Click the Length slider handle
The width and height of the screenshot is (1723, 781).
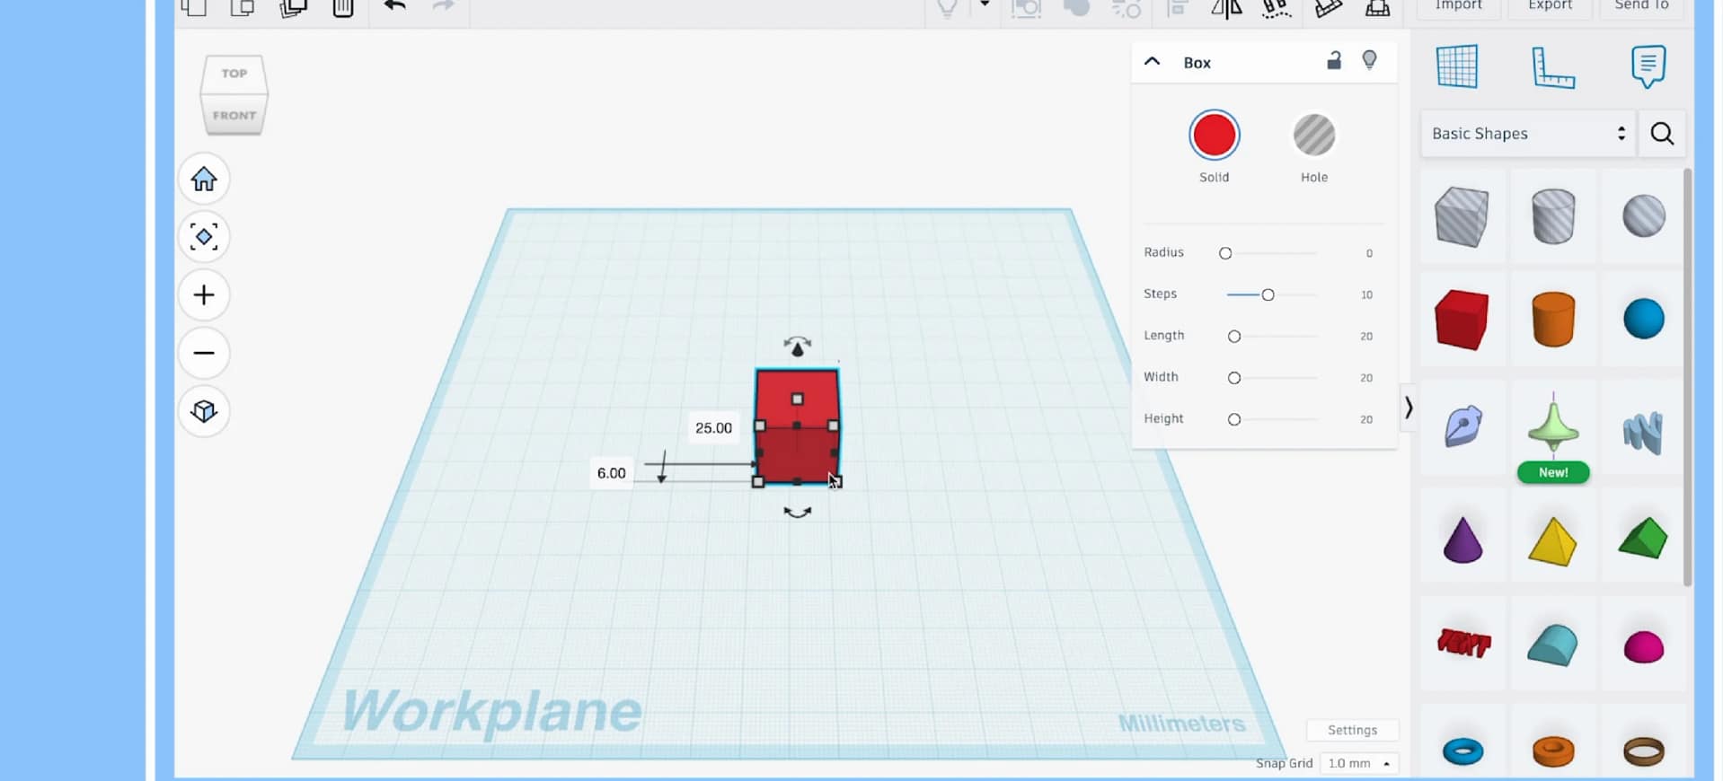point(1234,337)
